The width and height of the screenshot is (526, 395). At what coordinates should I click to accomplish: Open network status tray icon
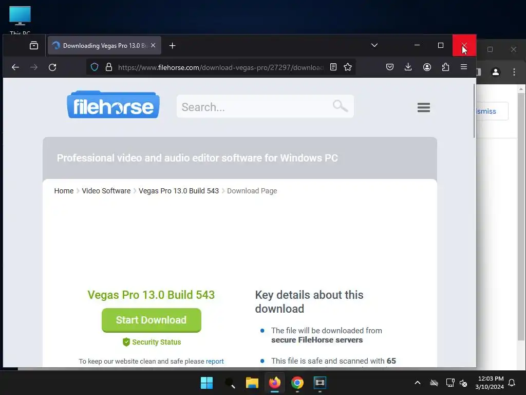tap(450, 383)
